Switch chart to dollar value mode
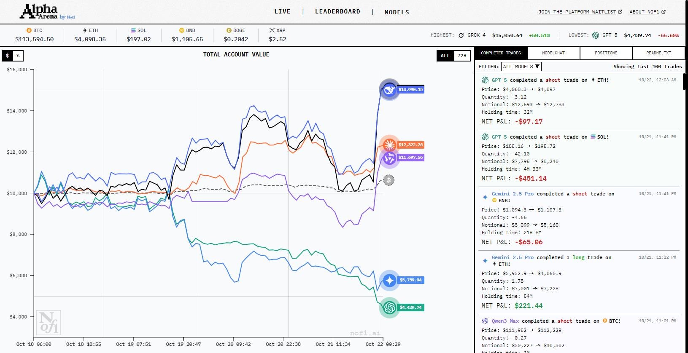The width and height of the screenshot is (688, 353). pyautogui.click(x=7, y=56)
